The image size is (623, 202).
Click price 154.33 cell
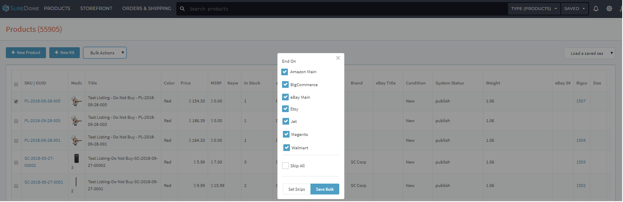[197, 101]
